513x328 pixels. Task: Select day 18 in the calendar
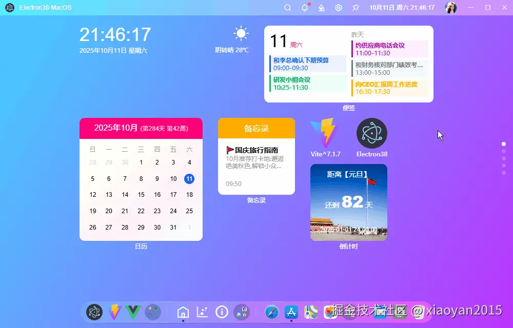189,195
